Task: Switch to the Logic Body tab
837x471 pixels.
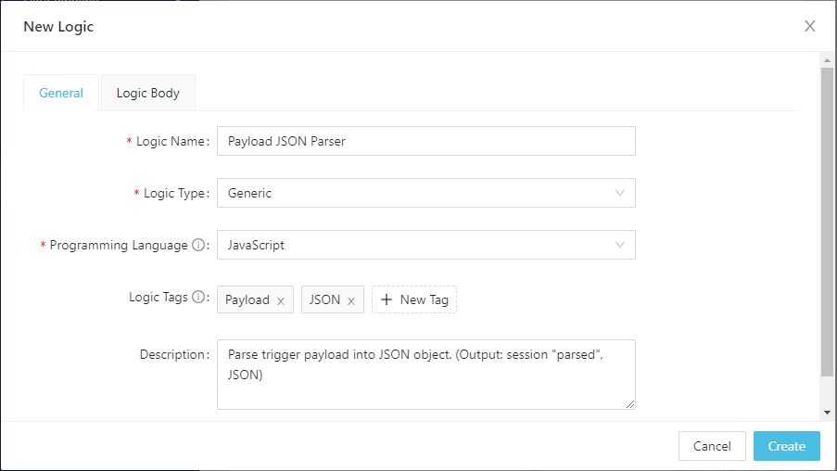Action: 148,93
